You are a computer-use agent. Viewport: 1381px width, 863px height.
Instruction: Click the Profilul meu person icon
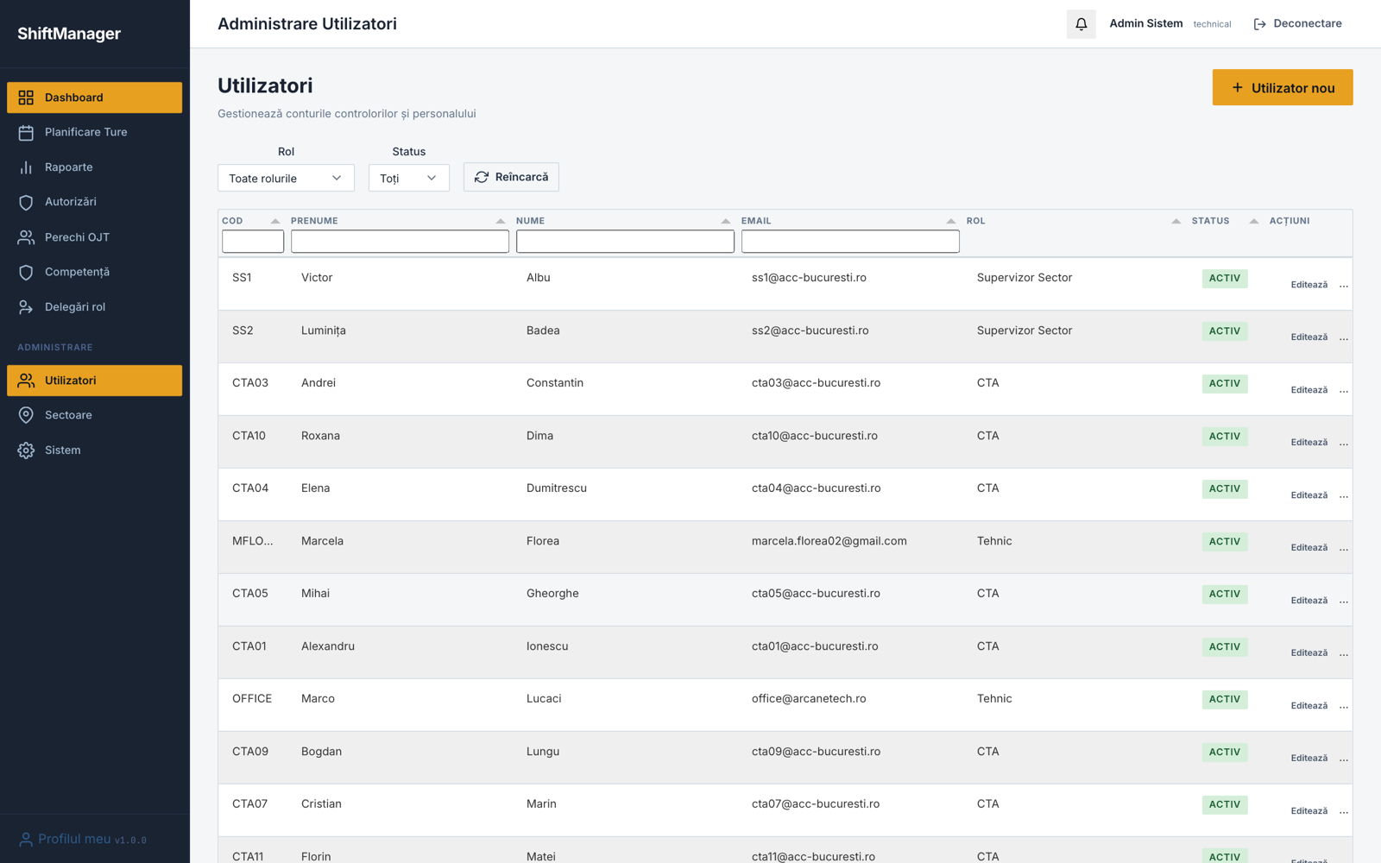click(x=26, y=840)
